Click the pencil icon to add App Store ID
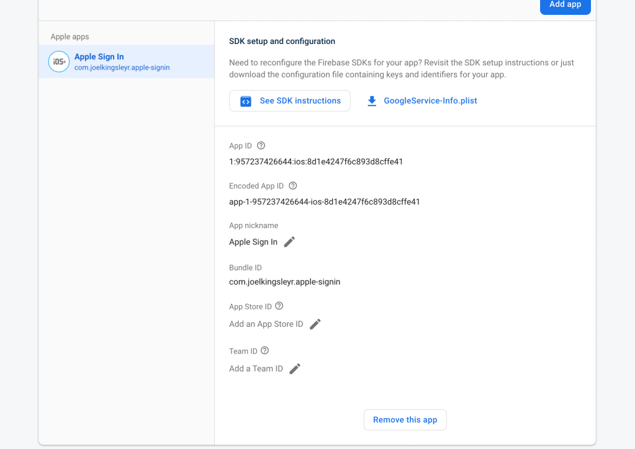The width and height of the screenshot is (635, 449). coord(315,324)
